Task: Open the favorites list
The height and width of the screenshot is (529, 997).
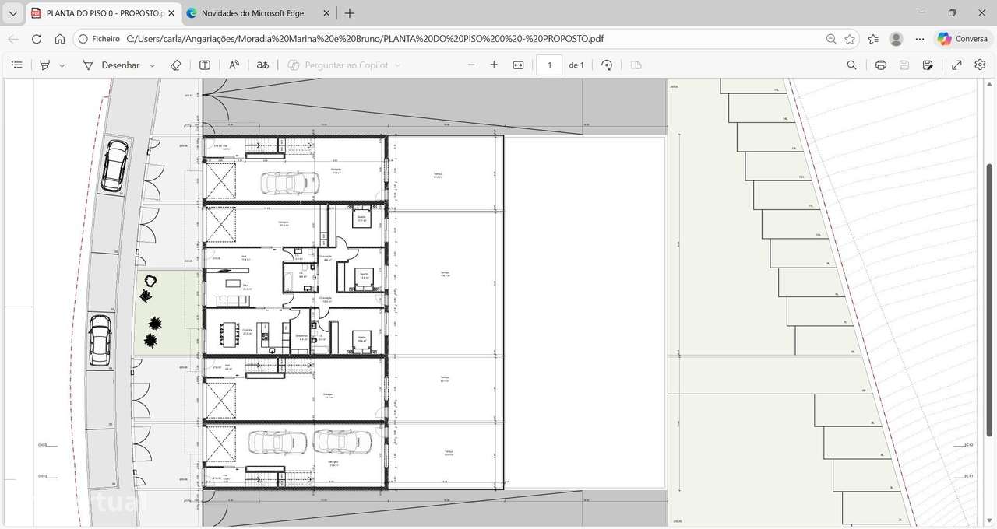Action: 873,39
